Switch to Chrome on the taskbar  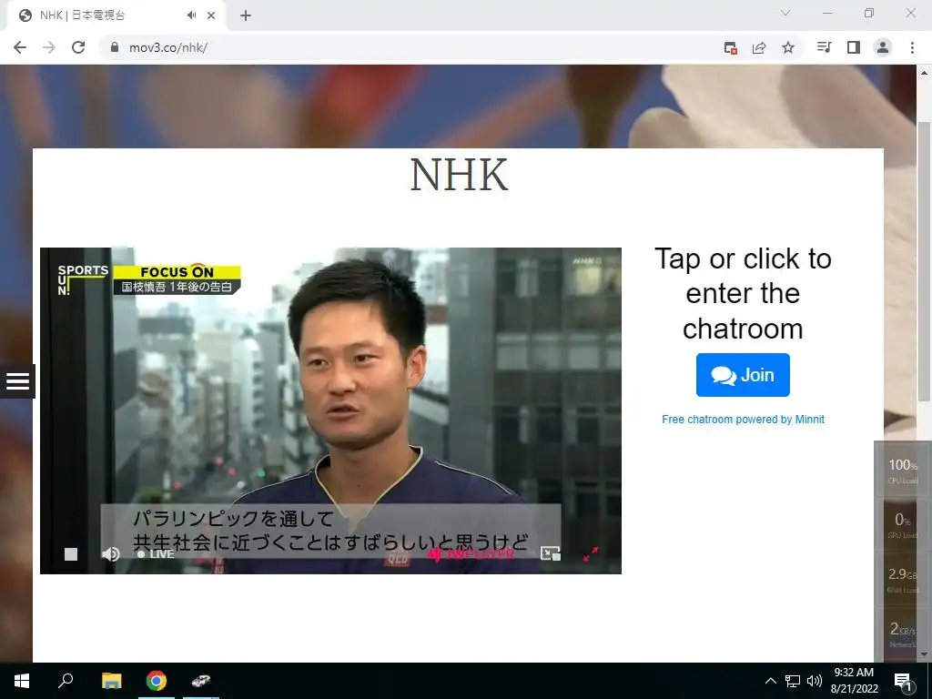(157, 681)
